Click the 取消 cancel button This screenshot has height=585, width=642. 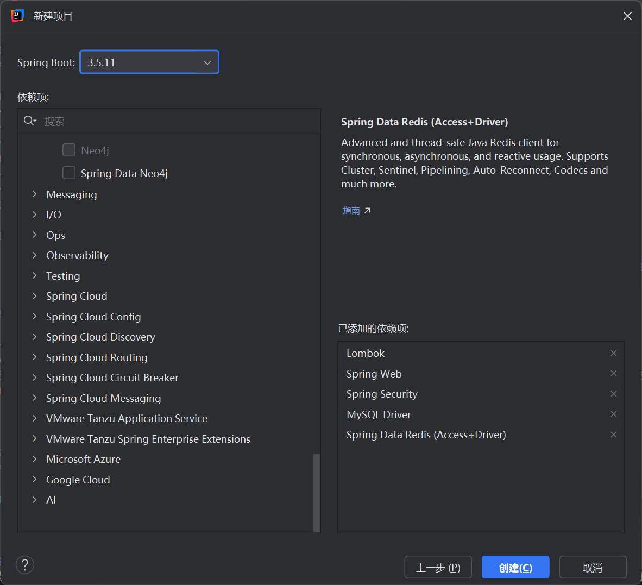point(593,568)
